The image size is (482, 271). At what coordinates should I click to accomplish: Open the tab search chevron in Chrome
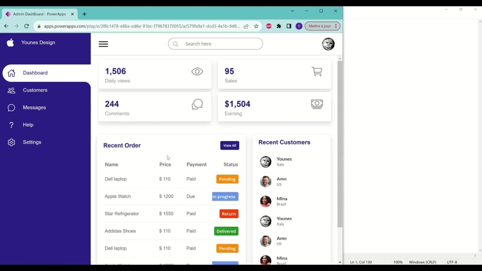(x=293, y=11)
